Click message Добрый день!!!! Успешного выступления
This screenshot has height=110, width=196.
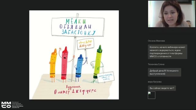[164, 72]
